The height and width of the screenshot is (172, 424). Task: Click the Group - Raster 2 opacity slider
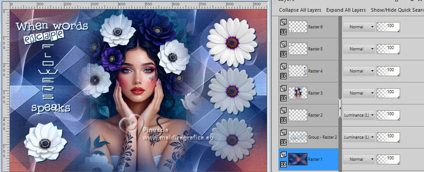pyautogui.click(x=388, y=137)
